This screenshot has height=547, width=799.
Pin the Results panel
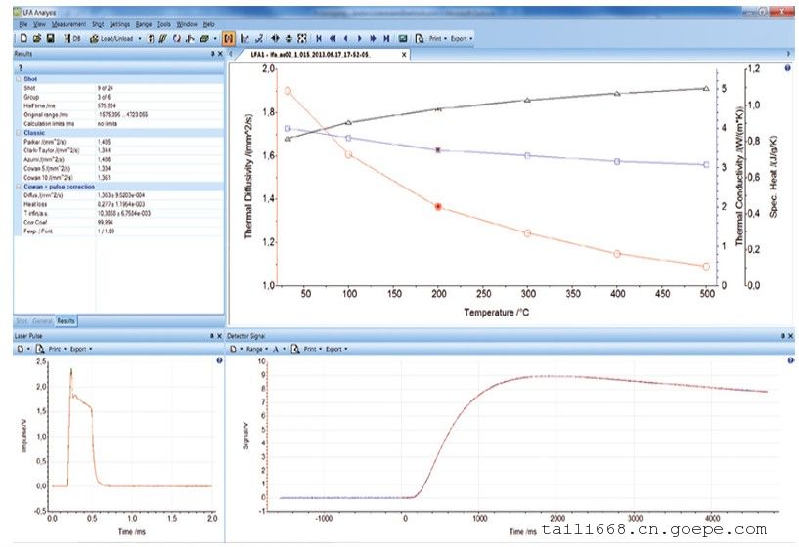[x=212, y=55]
